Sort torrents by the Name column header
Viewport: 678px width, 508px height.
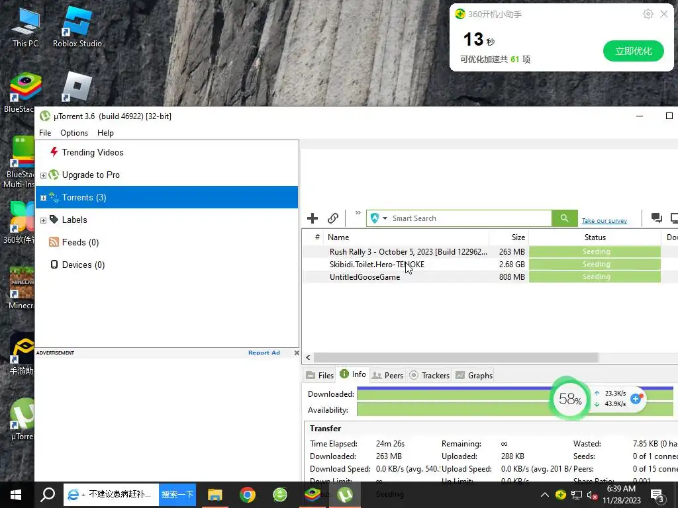point(407,237)
